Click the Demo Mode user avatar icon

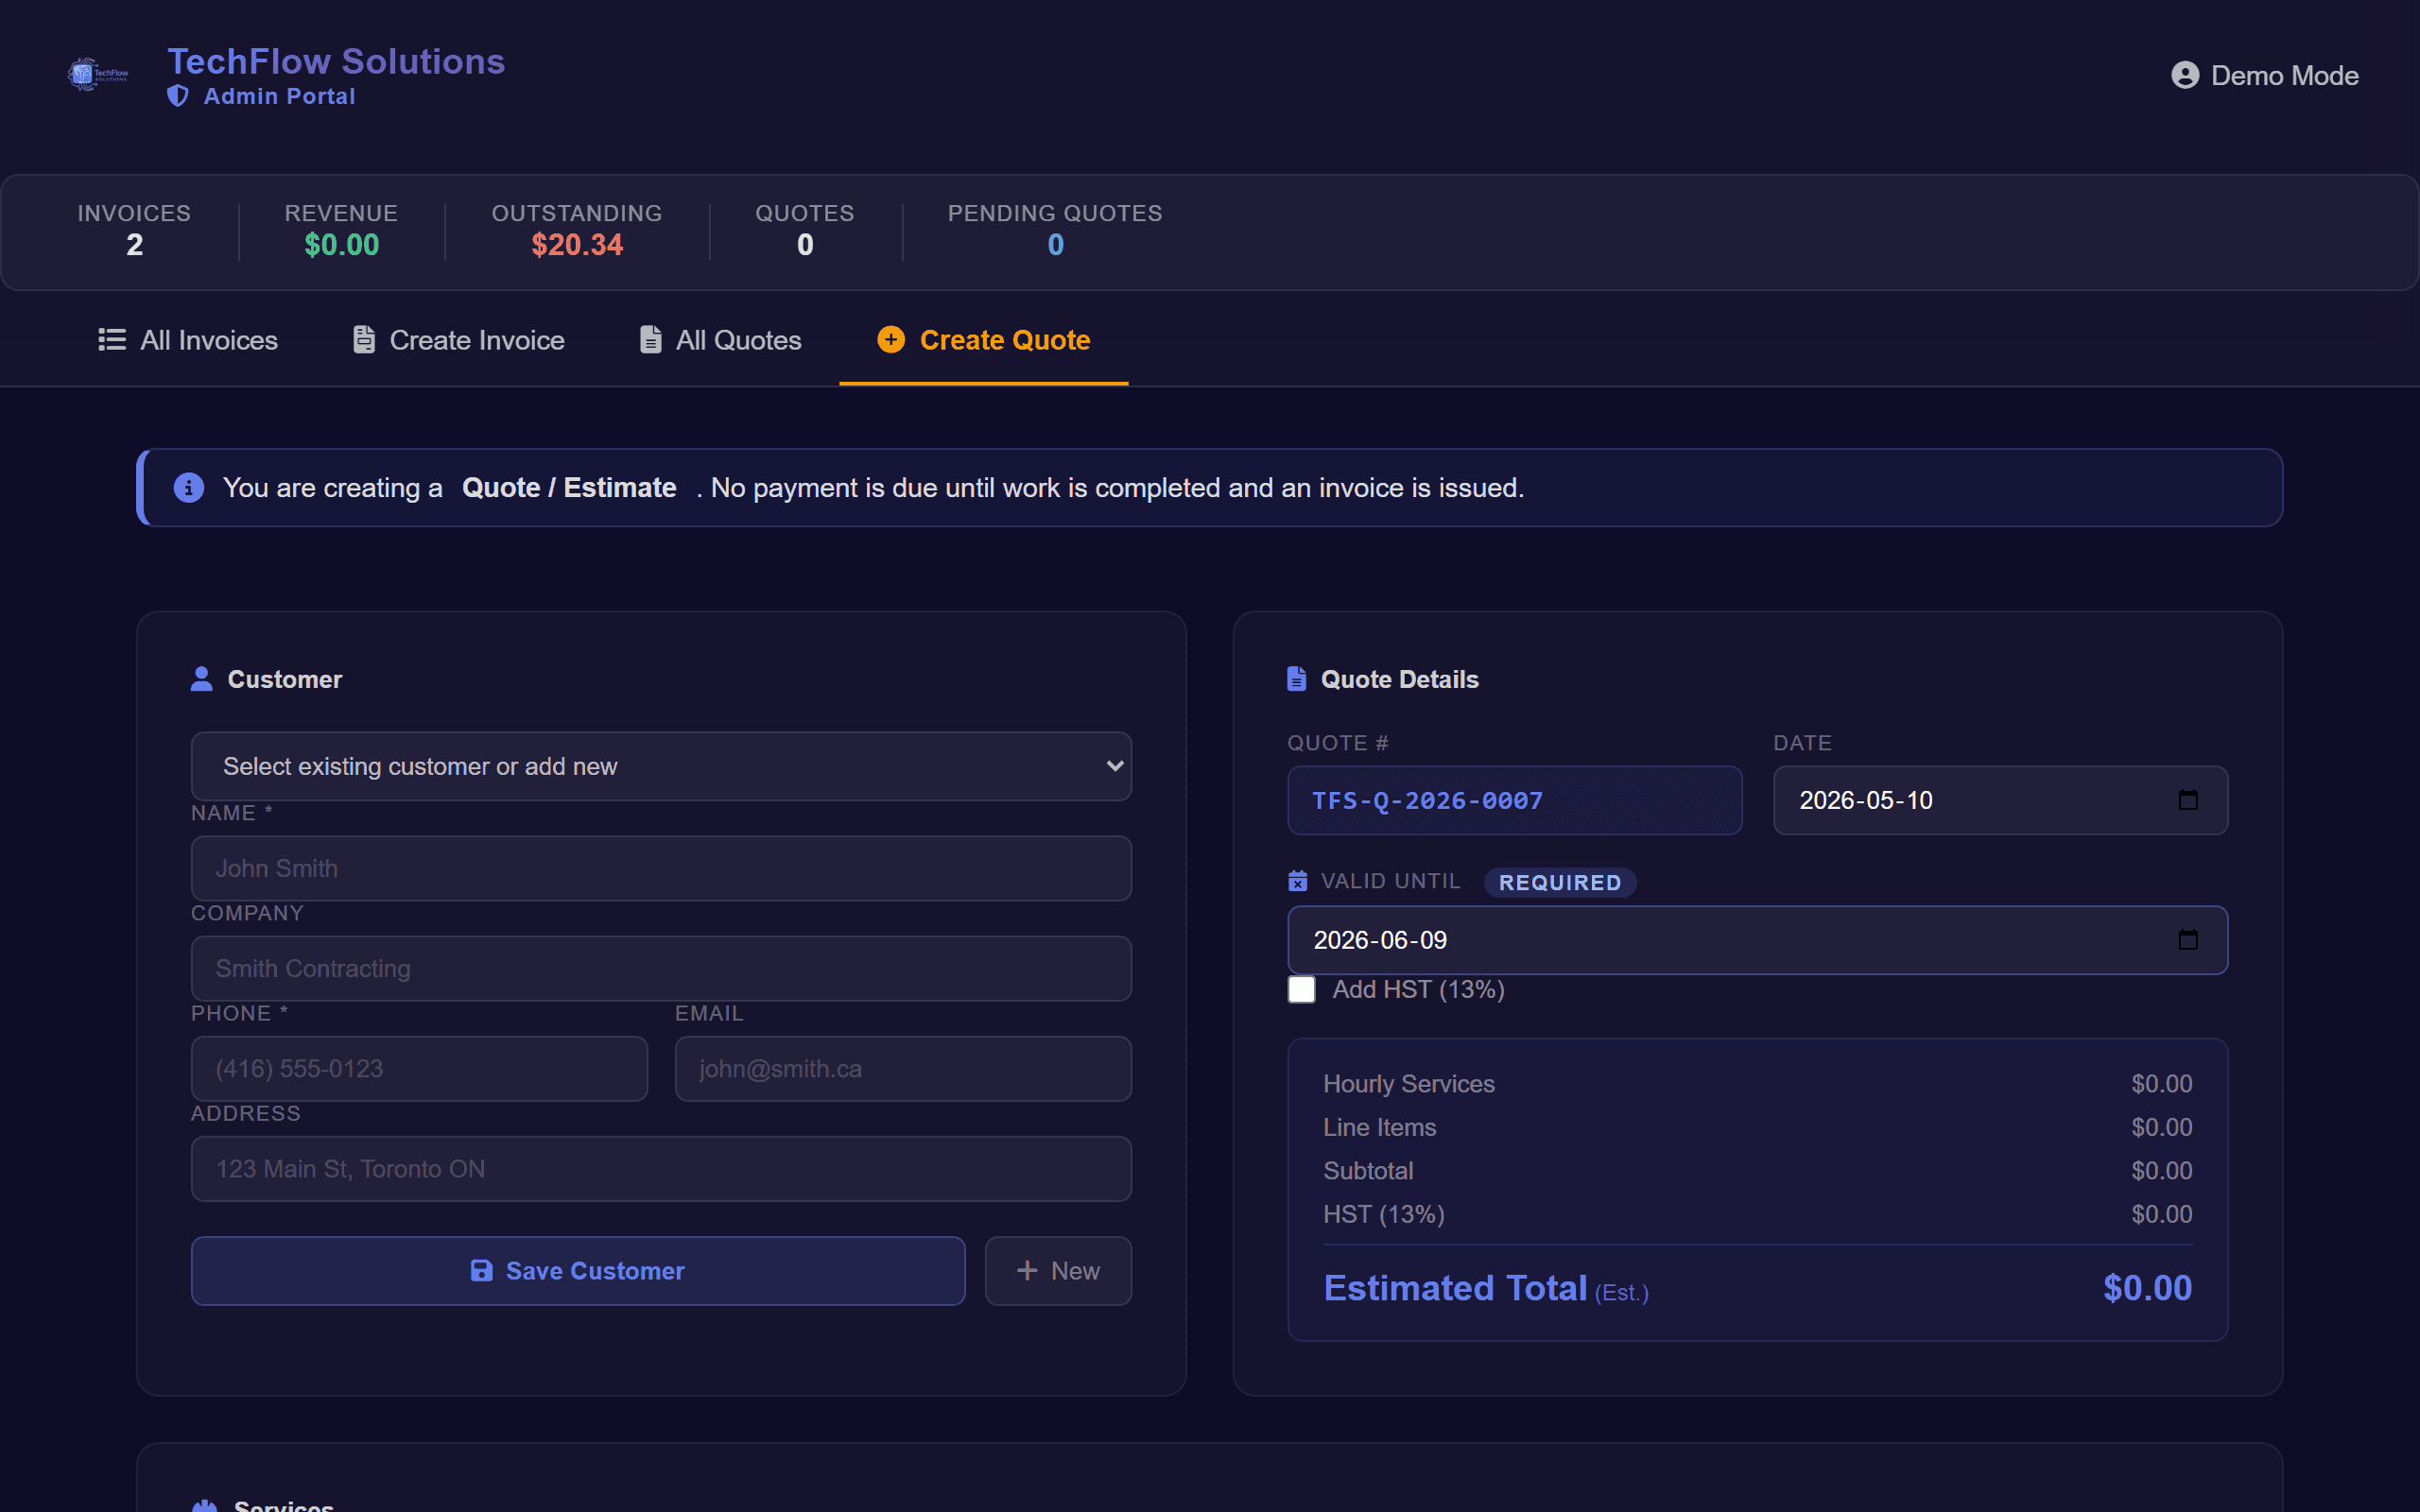(2185, 76)
